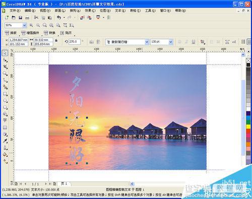252x199 pixels.
Task: Click the Save floppy disk icon
Action: pos(21,18)
